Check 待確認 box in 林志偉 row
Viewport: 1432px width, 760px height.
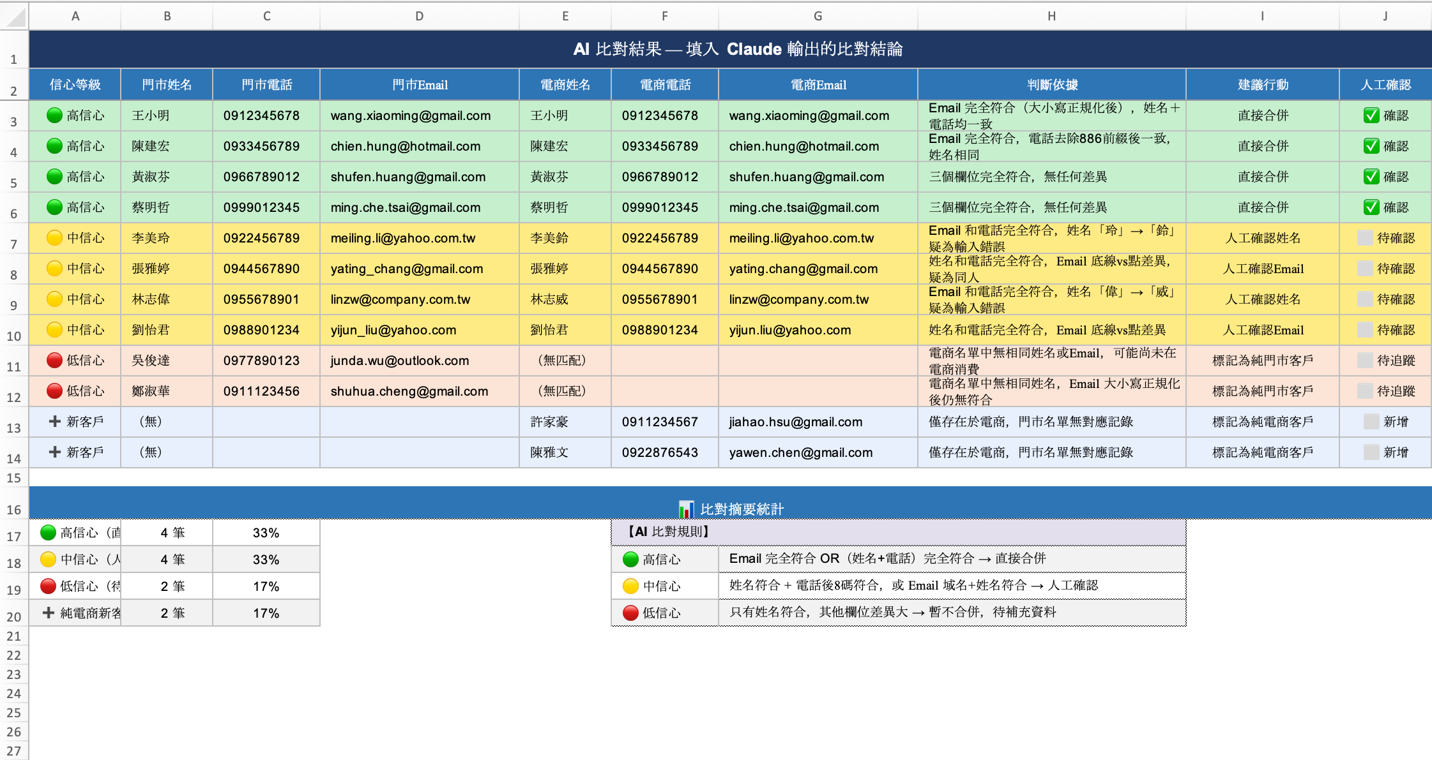[x=1365, y=299]
